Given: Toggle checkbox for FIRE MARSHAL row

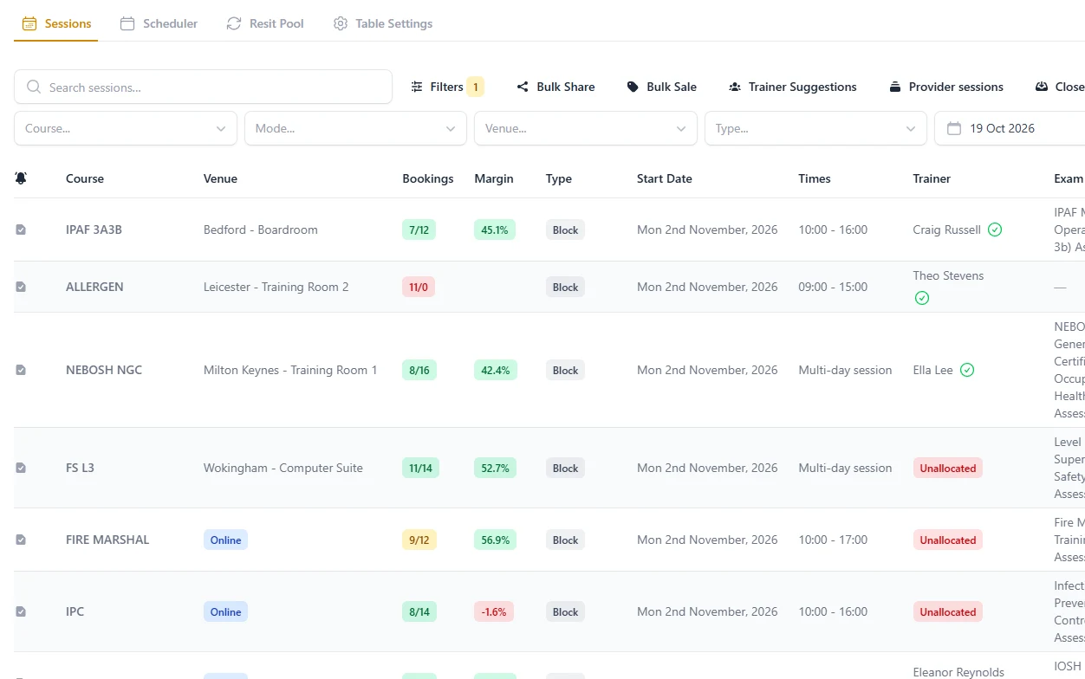Looking at the screenshot, I should click(x=21, y=540).
